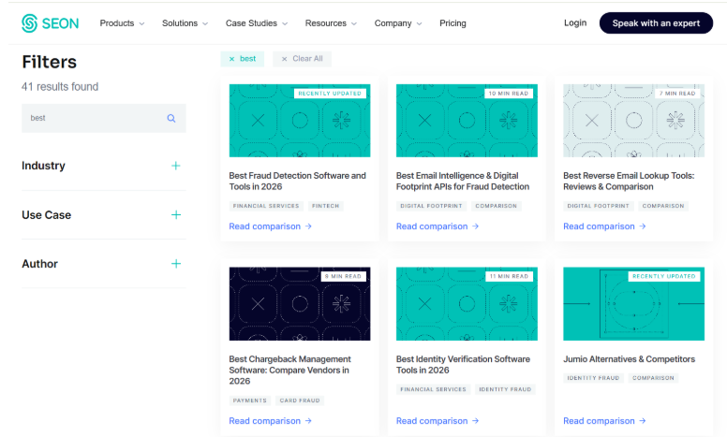Click FINANCIAL SERVICES tag on Fraud Detection card

pyautogui.click(x=266, y=206)
